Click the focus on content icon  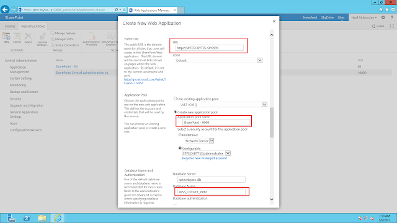click(391, 26)
